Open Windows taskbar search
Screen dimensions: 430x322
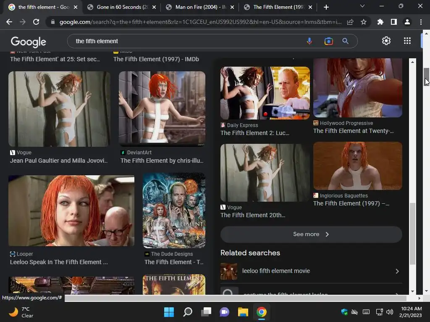188,312
